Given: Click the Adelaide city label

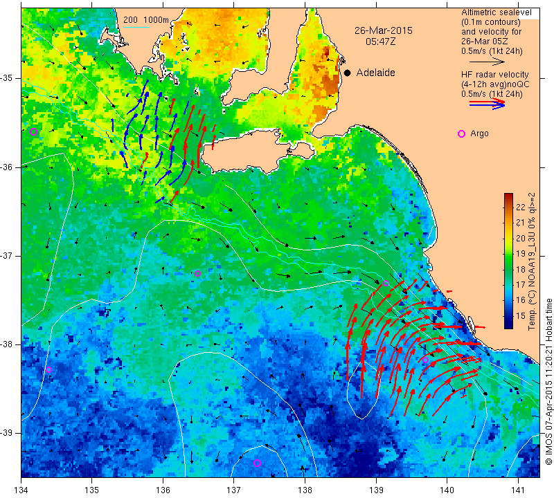Looking at the screenshot, I should [x=375, y=73].
